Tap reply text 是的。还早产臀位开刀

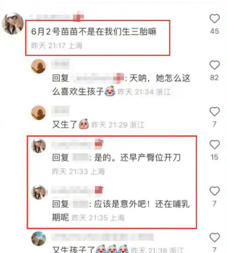(x=137, y=157)
